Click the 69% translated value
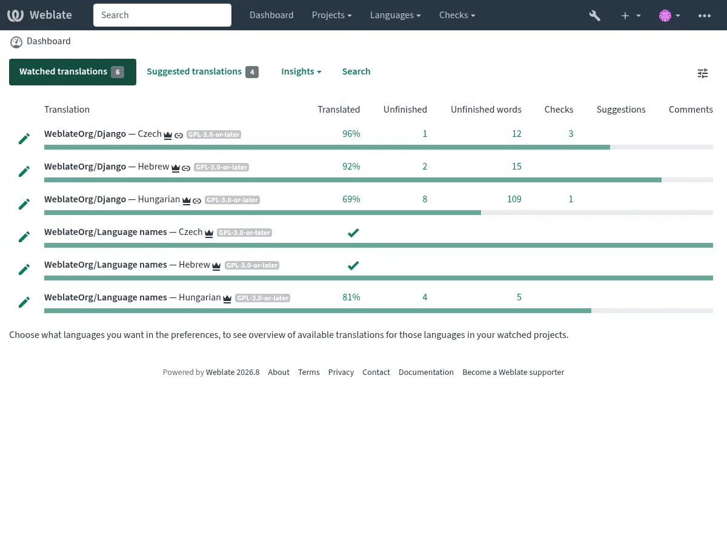Screen dimensions: 727x556 351,199
